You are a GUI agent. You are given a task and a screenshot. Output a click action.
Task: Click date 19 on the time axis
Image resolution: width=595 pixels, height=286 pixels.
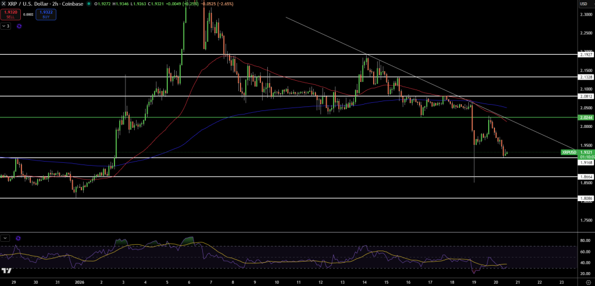coord(474,283)
